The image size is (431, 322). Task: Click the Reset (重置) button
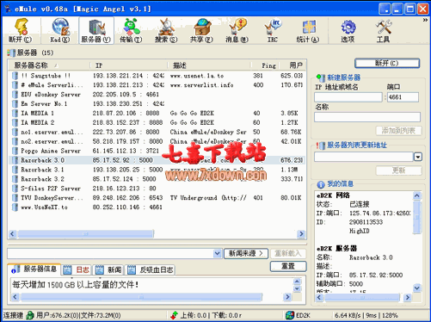point(288,266)
